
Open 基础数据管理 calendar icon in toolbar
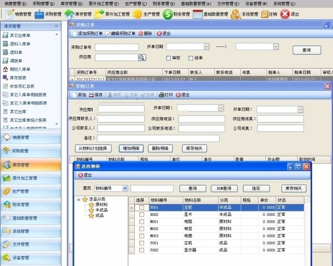point(198,14)
